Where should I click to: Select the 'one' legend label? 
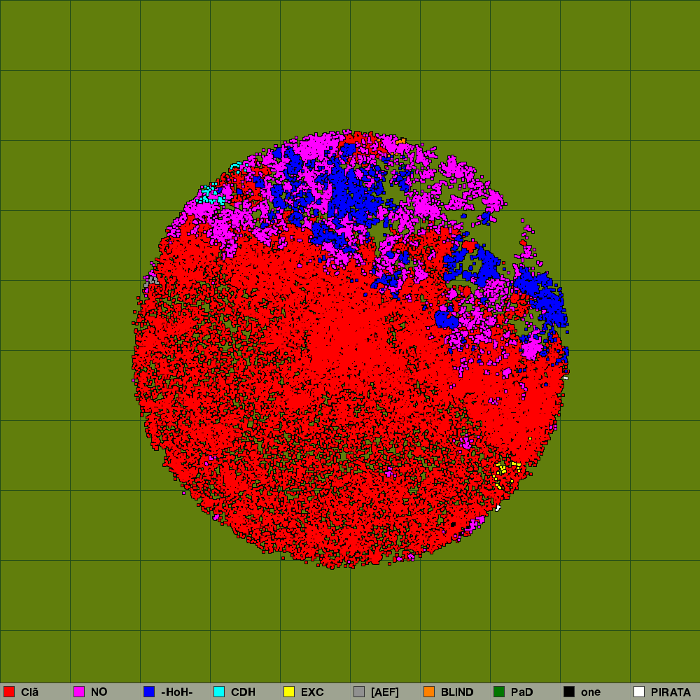coord(591,692)
